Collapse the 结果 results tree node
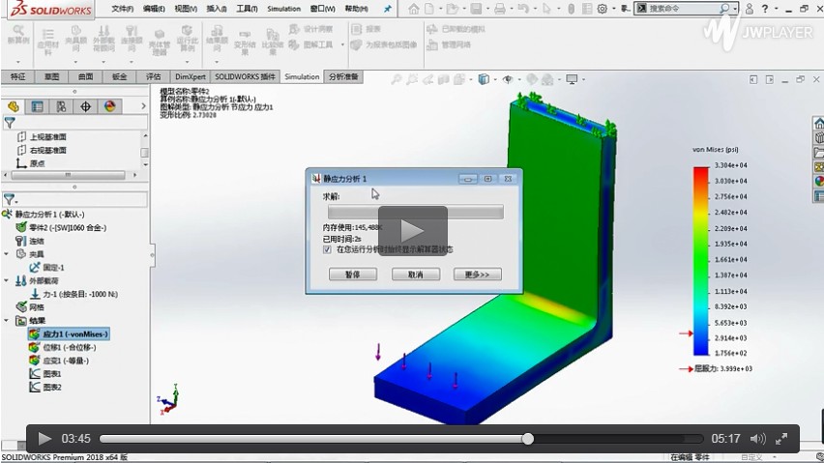 point(7,321)
